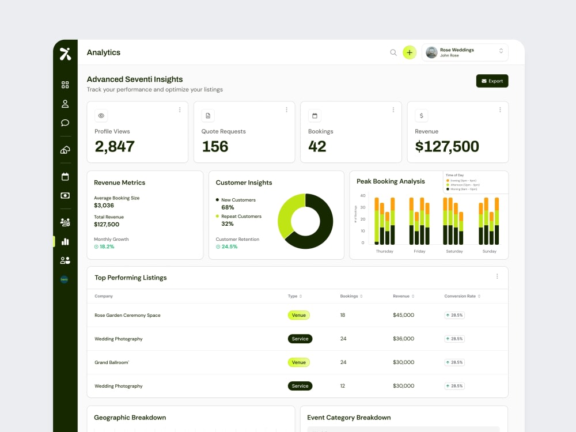Sort listings by Type column
The height and width of the screenshot is (432, 576).
pyautogui.click(x=295, y=296)
